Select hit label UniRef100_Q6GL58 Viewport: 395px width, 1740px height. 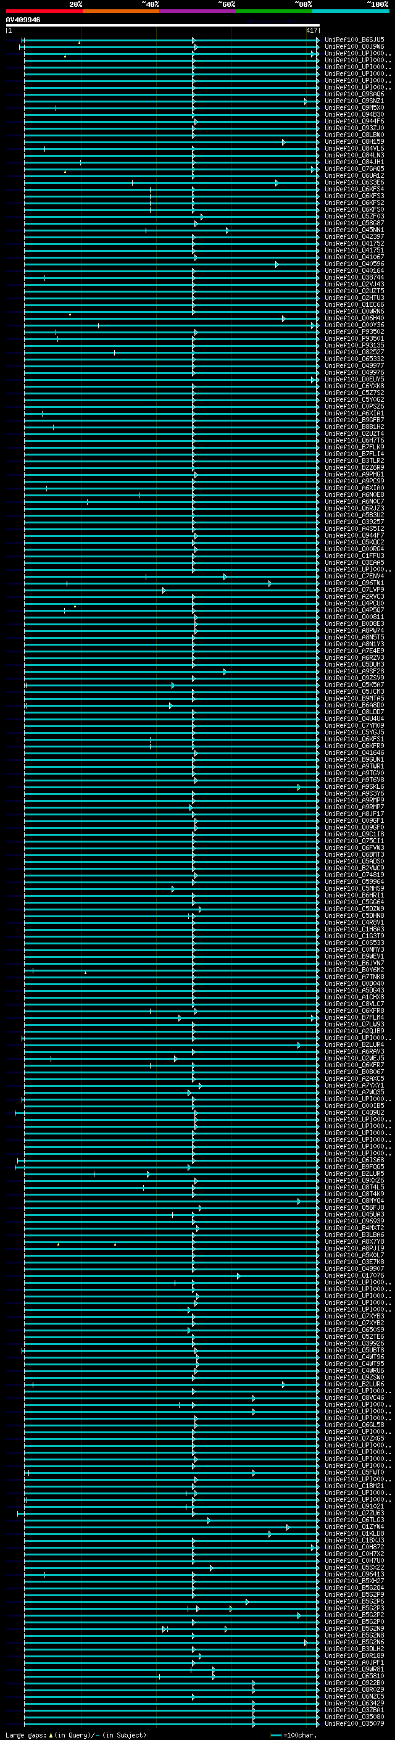click(354, 1425)
